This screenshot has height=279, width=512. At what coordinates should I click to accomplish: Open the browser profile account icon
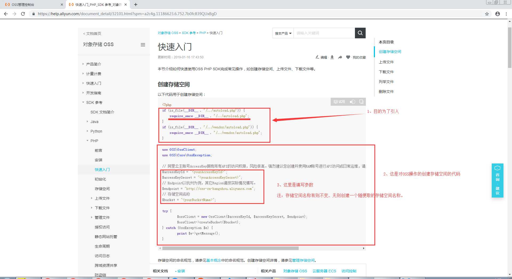click(x=498, y=14)
